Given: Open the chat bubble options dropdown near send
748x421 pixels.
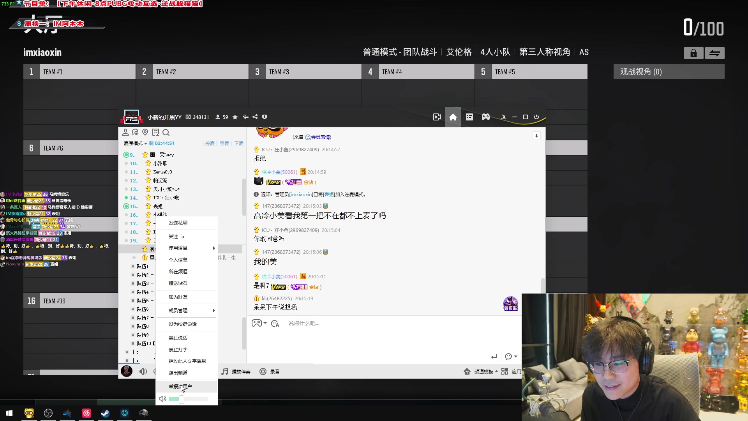Looking at the screenshot, I should [x=511, y=357].
